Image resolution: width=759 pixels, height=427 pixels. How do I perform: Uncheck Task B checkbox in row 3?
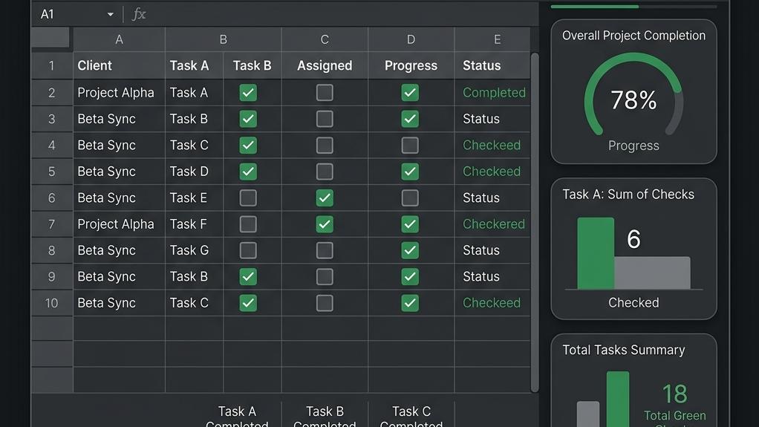tap(248, 119)
